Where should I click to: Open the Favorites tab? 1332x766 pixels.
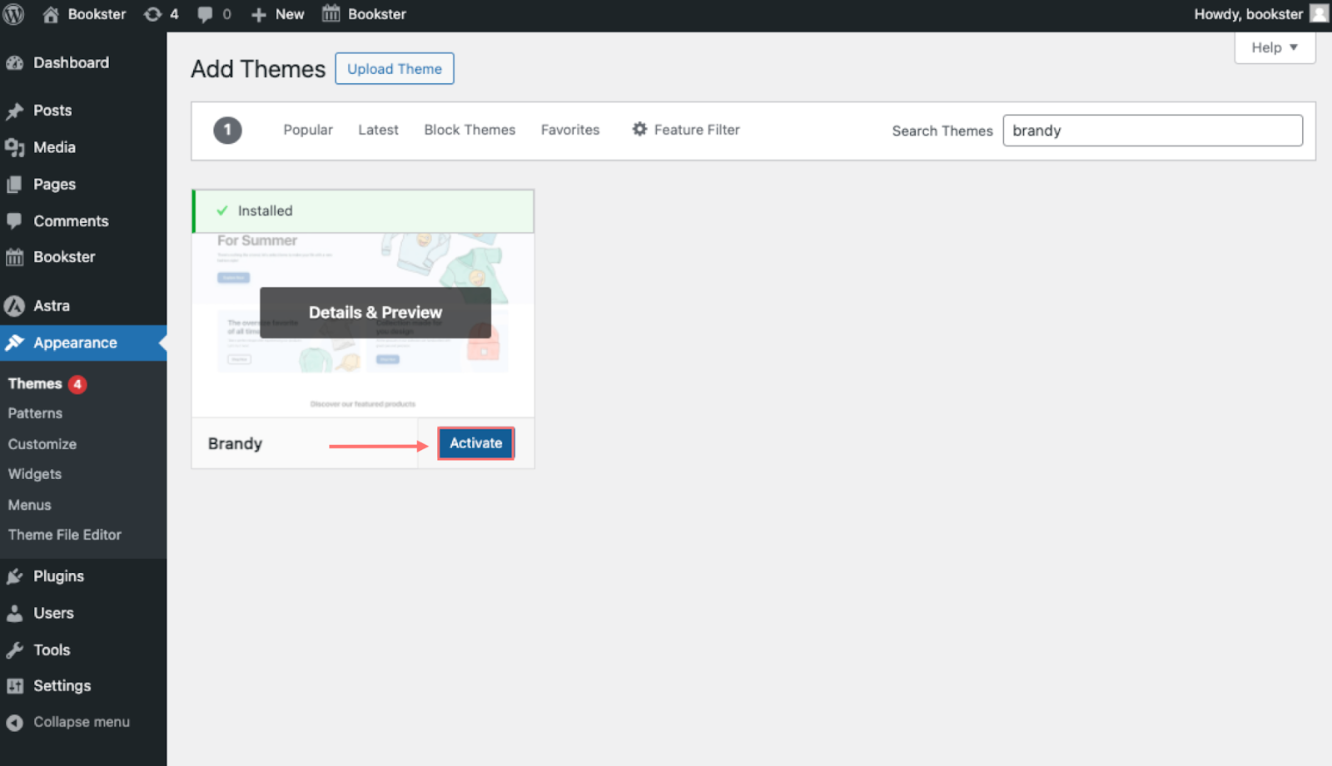pos(570,130)
